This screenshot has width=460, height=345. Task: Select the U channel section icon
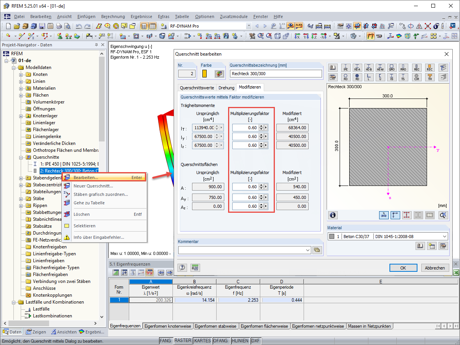point(380,77)
